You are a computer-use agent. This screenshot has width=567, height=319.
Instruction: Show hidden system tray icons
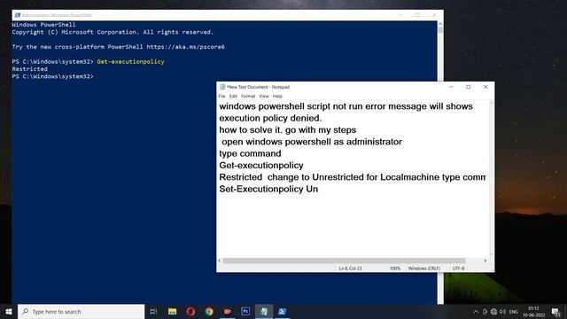(476, 312)
